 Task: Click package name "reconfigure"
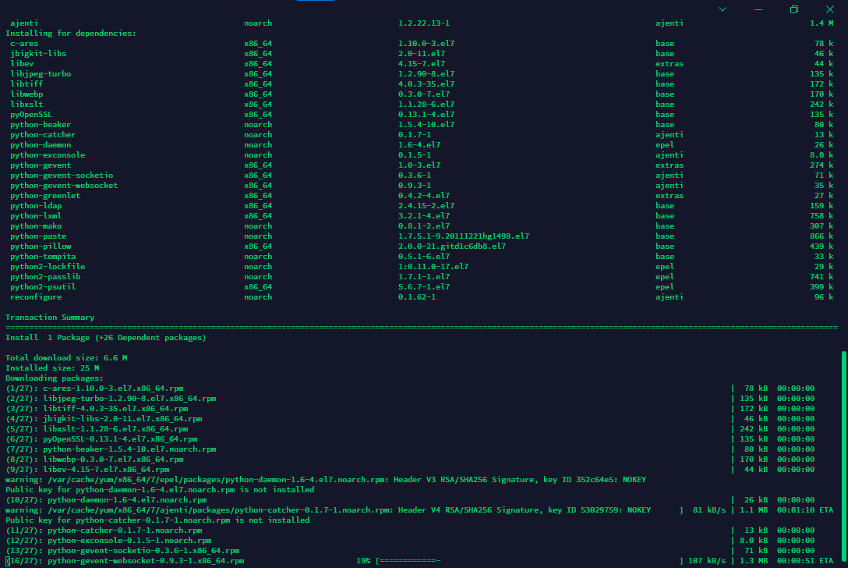coord(36,297)
